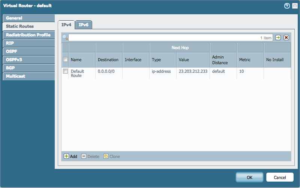Click OK to confirm changes
The image size is (300, 188).
[x=249, y=177]
